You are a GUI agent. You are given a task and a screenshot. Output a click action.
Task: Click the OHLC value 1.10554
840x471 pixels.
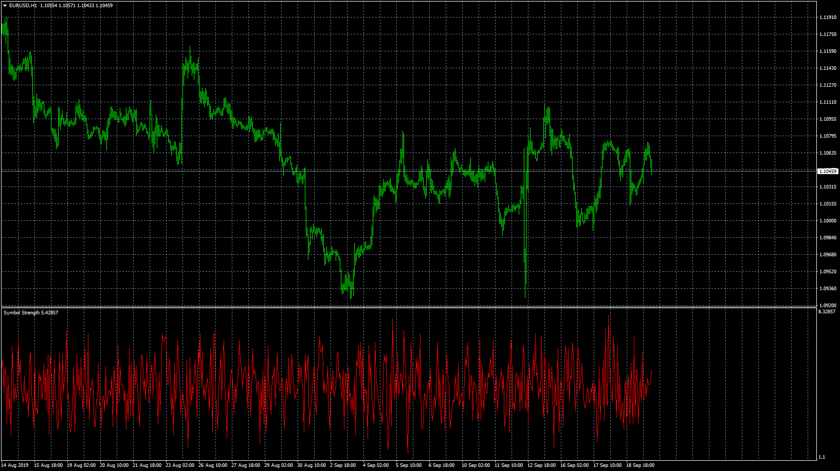click(48, 6)
